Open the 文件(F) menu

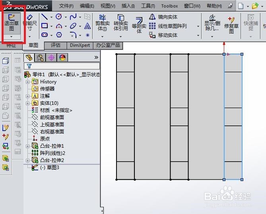(66, 6)
